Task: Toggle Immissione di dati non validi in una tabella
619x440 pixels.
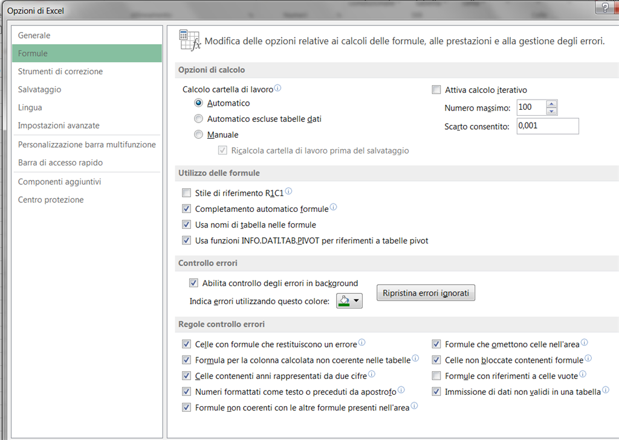Action: [x=436, y=392]
